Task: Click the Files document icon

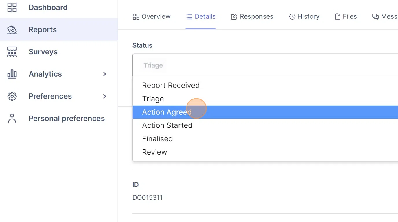Action: click(337, 17)
